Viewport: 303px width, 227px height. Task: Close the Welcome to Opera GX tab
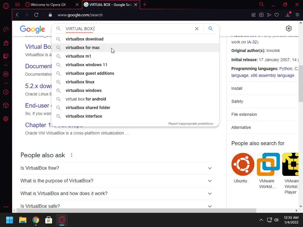coord(77,5)
